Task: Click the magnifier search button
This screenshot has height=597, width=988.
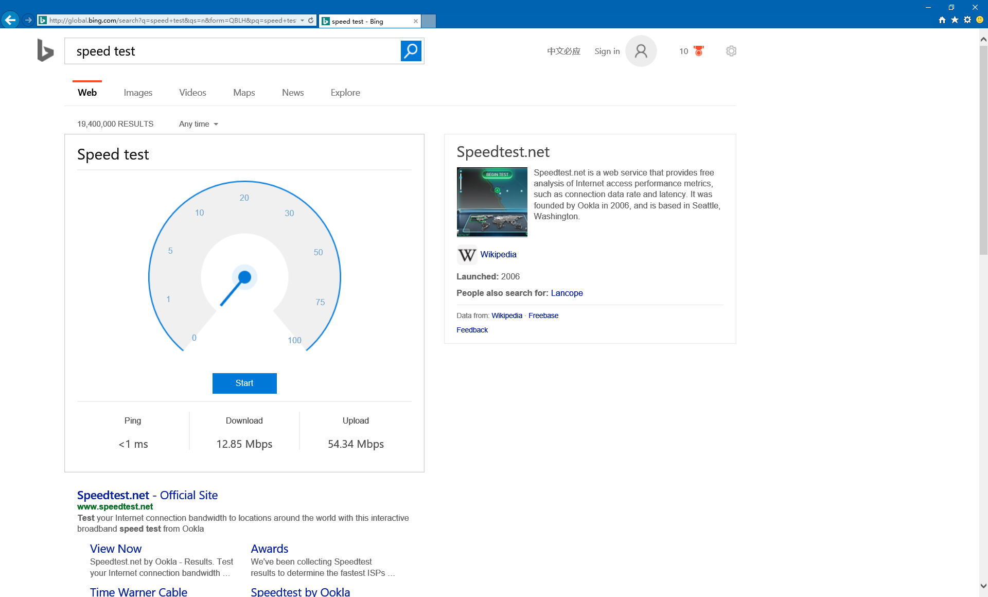Action: [x=411, y=51]
